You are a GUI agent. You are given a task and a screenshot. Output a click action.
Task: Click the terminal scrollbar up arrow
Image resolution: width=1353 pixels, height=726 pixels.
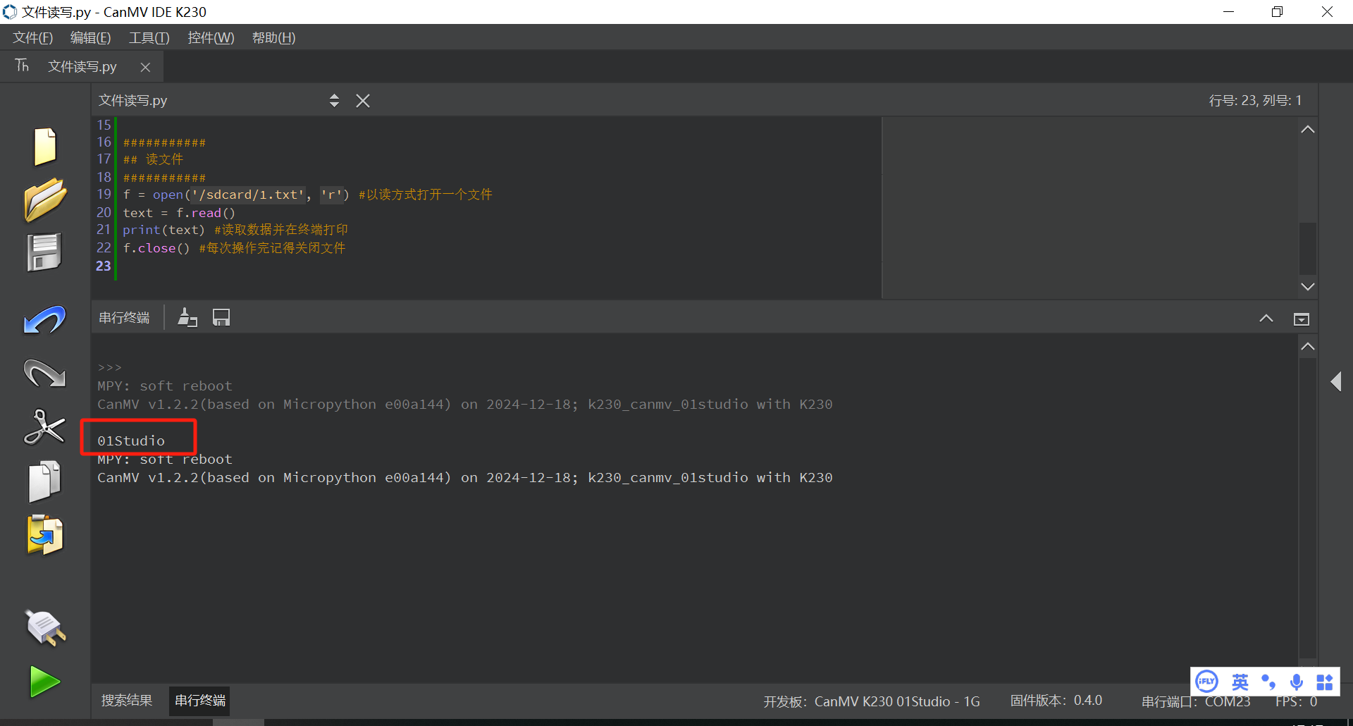coord(1307,346)
